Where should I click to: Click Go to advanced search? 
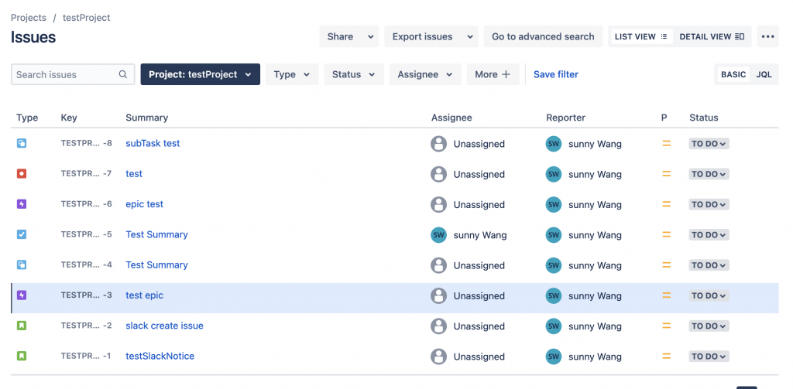click(543, 36)
